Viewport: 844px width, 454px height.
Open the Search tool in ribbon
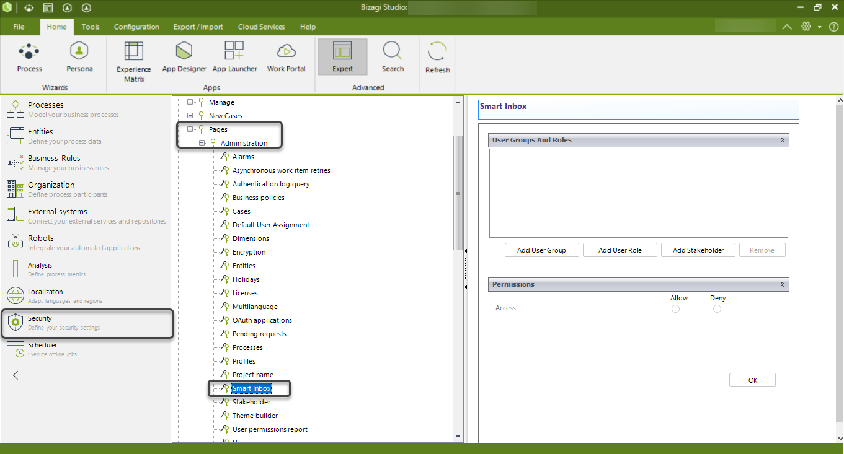[393, 58]
